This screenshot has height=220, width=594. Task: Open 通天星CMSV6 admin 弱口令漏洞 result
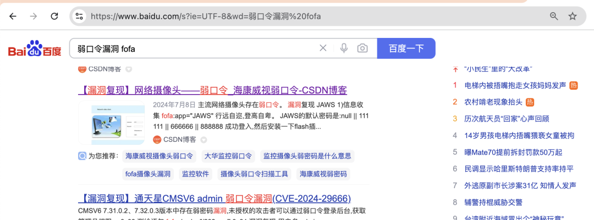pyautogui.click(x=215, y=199)
